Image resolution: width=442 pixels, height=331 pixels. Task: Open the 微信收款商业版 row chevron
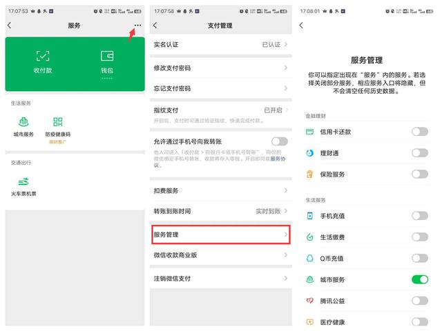click(x=286, y=255)
